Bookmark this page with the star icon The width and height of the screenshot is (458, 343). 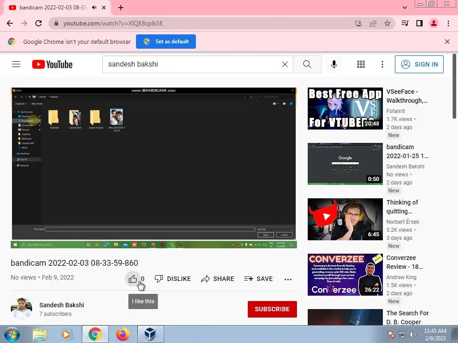point(387,23)
